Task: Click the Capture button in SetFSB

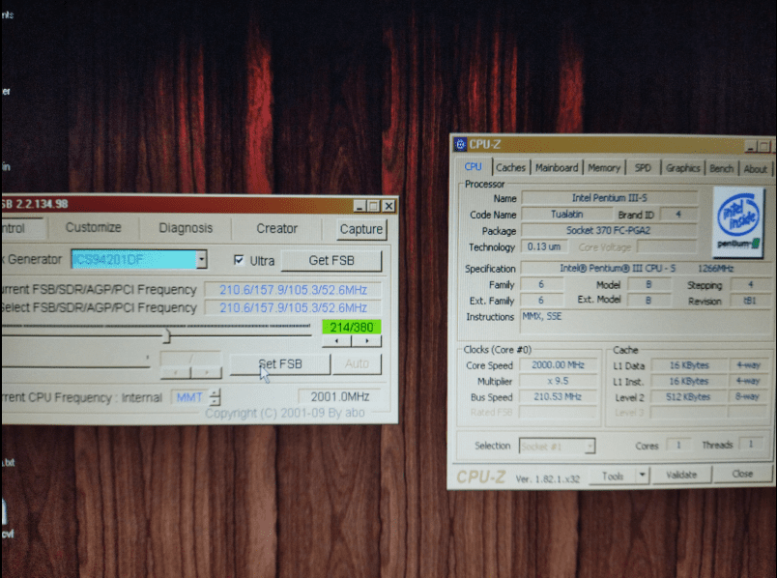Action: [361, 229]
